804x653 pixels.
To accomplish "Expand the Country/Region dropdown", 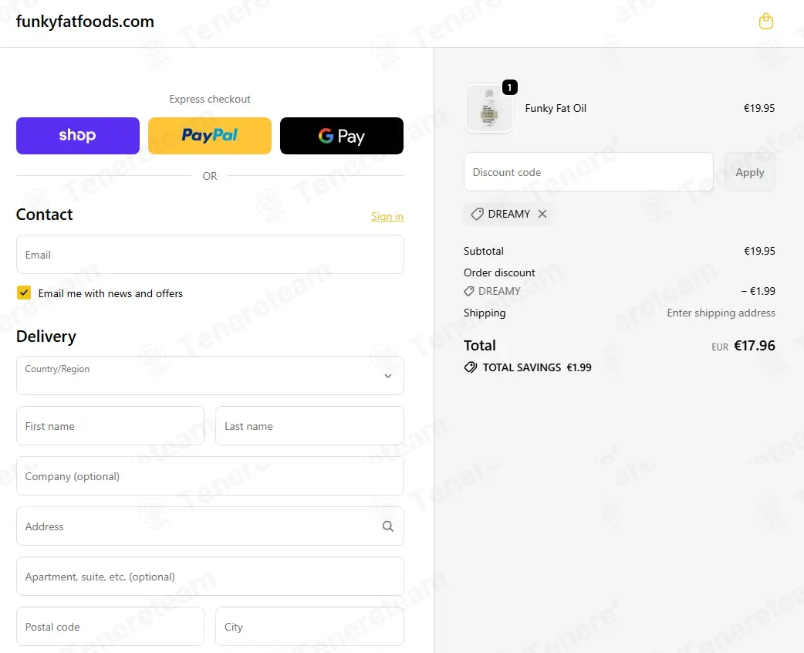I will 210,375.
